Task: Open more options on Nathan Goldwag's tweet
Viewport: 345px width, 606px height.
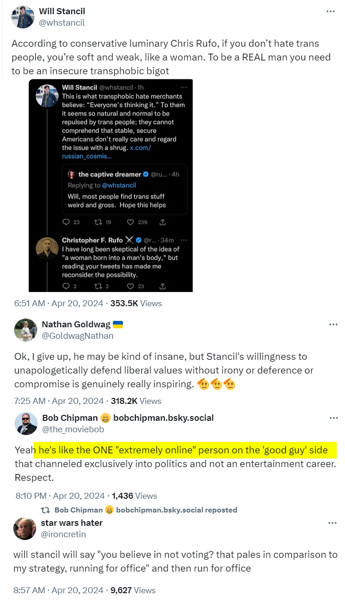Action: (x=333, y=325)
